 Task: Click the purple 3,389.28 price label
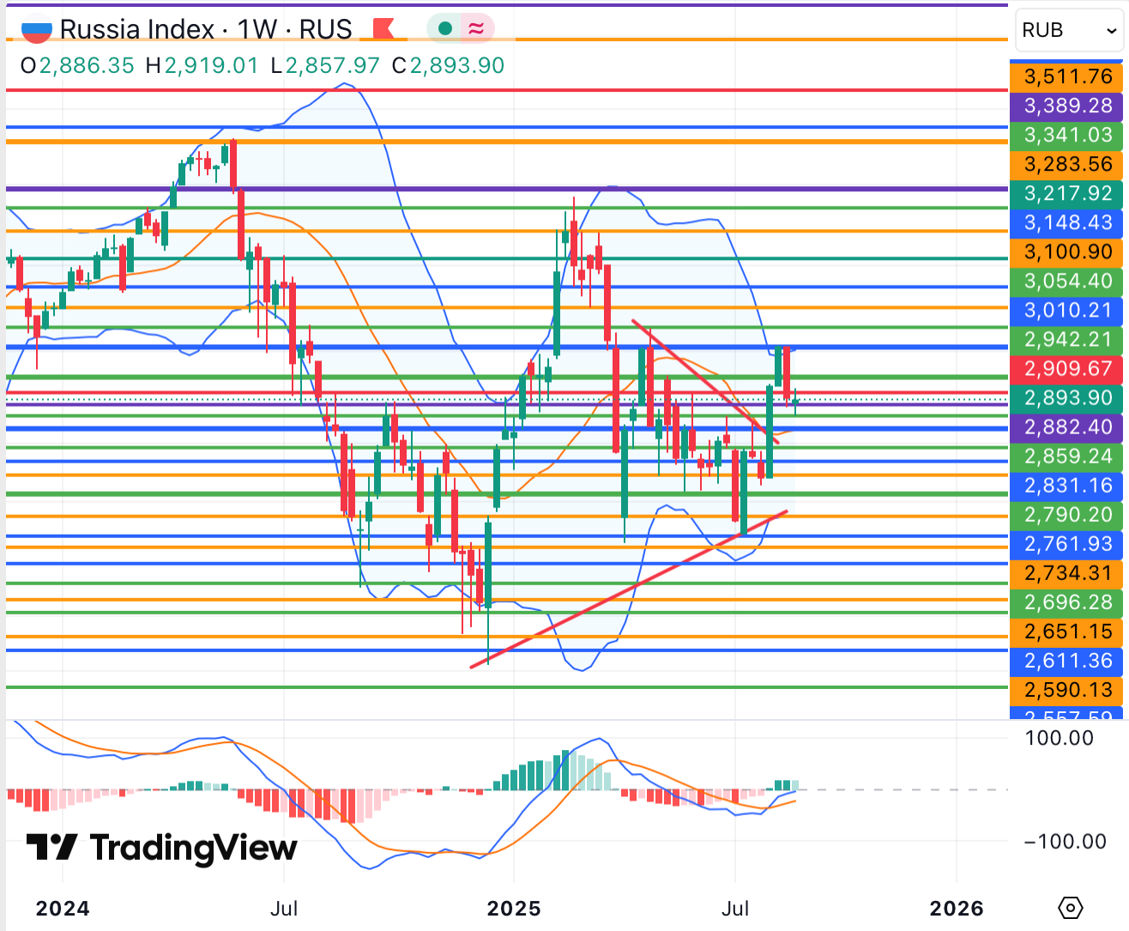[1067, 106]
